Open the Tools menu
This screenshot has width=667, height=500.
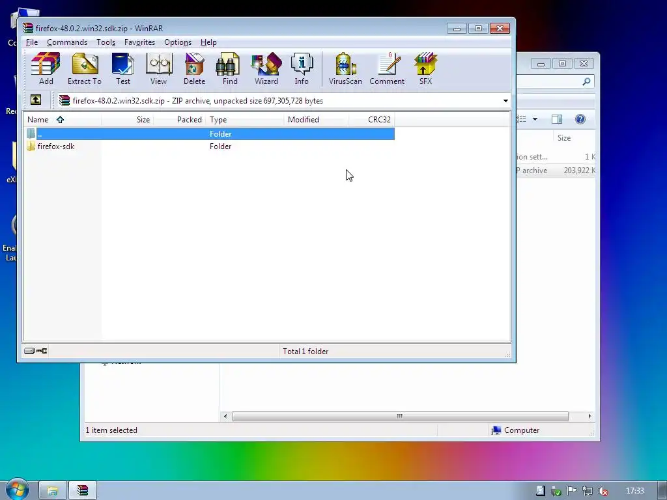(x=106, y=42)
